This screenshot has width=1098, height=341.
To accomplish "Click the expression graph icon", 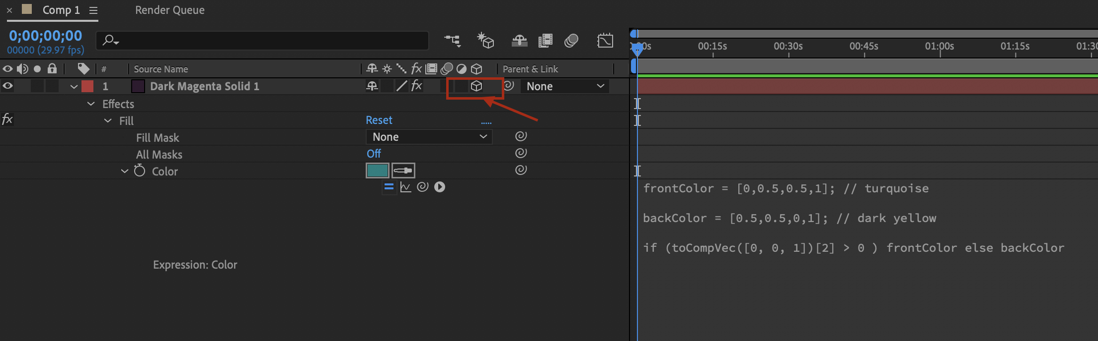I will [x=406, y=187].
